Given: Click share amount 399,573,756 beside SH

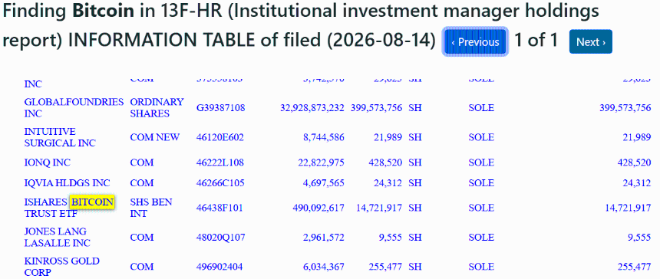Looking at the screenshot, I should 376,108.
